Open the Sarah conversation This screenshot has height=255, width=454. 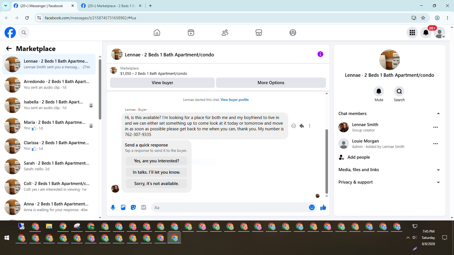pos(49,166)
